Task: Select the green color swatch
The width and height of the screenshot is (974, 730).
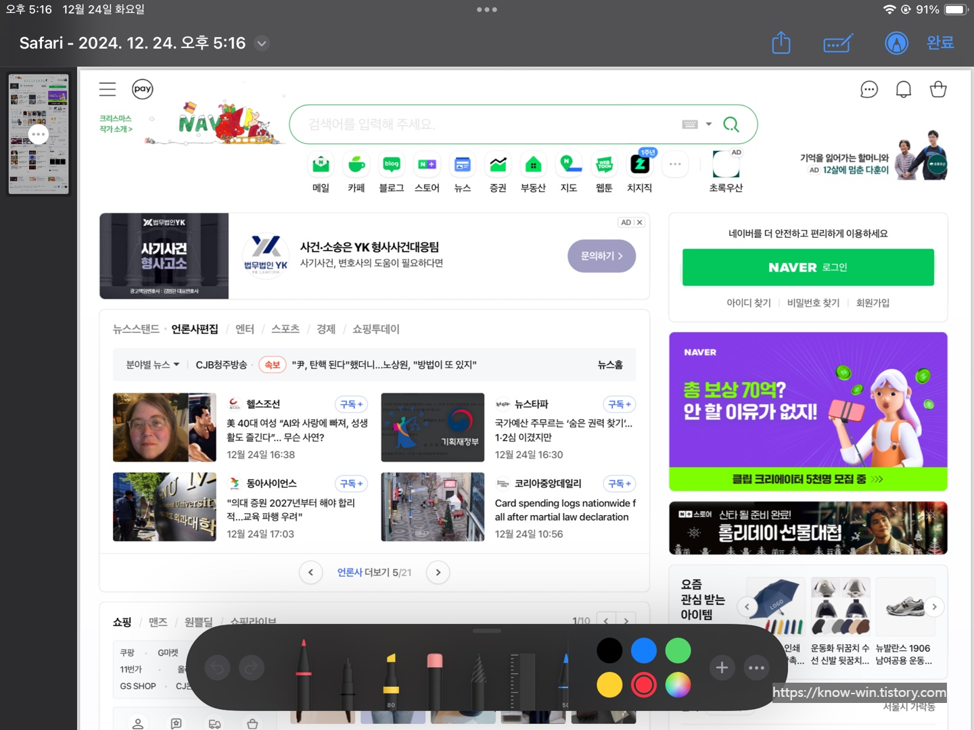Action: pyautogui.click(x=678, y=650)
